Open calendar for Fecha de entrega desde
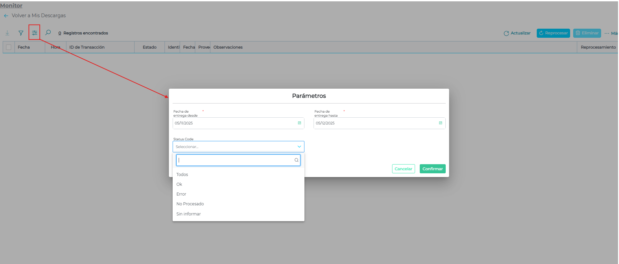This screenshot has height=264, width=619. point(299,123)
